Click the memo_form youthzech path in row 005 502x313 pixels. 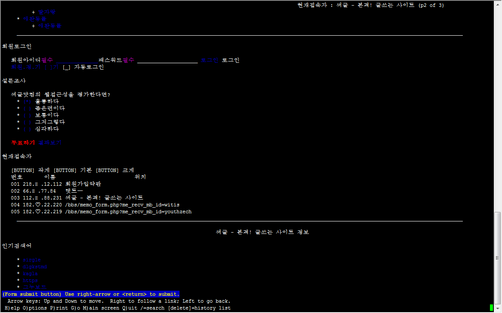click(x=128, y=212)
